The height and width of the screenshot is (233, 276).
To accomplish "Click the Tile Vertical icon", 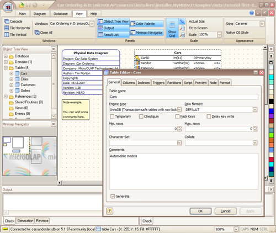I will coord(7,35).
